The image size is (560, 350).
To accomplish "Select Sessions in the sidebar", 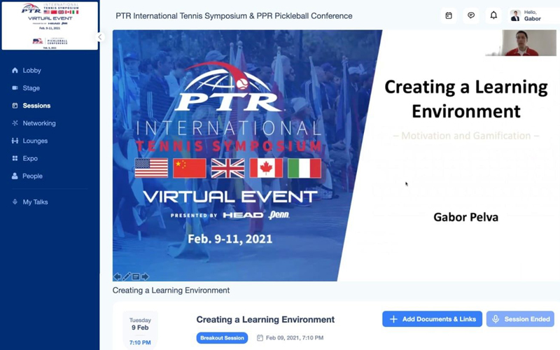I will tap(36, 106).
